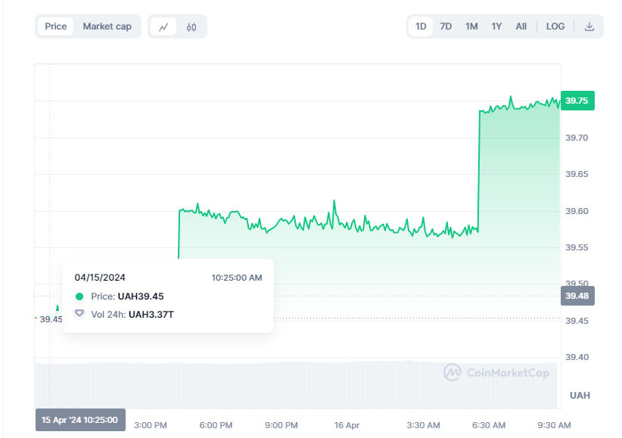Screen dimensions: 622x438
Task: Choose the 1M time range
Action: pos(471,26)
